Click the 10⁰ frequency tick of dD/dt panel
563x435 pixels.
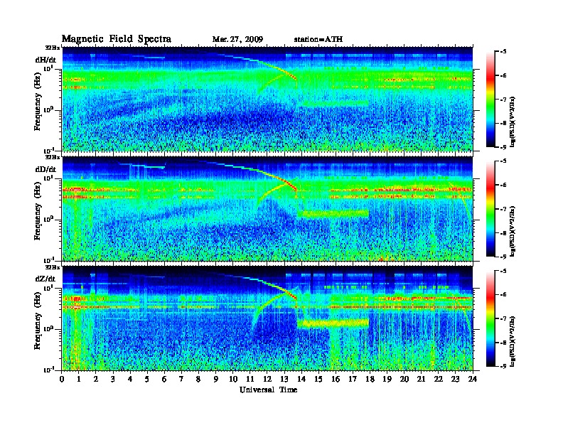coord(49,219)
